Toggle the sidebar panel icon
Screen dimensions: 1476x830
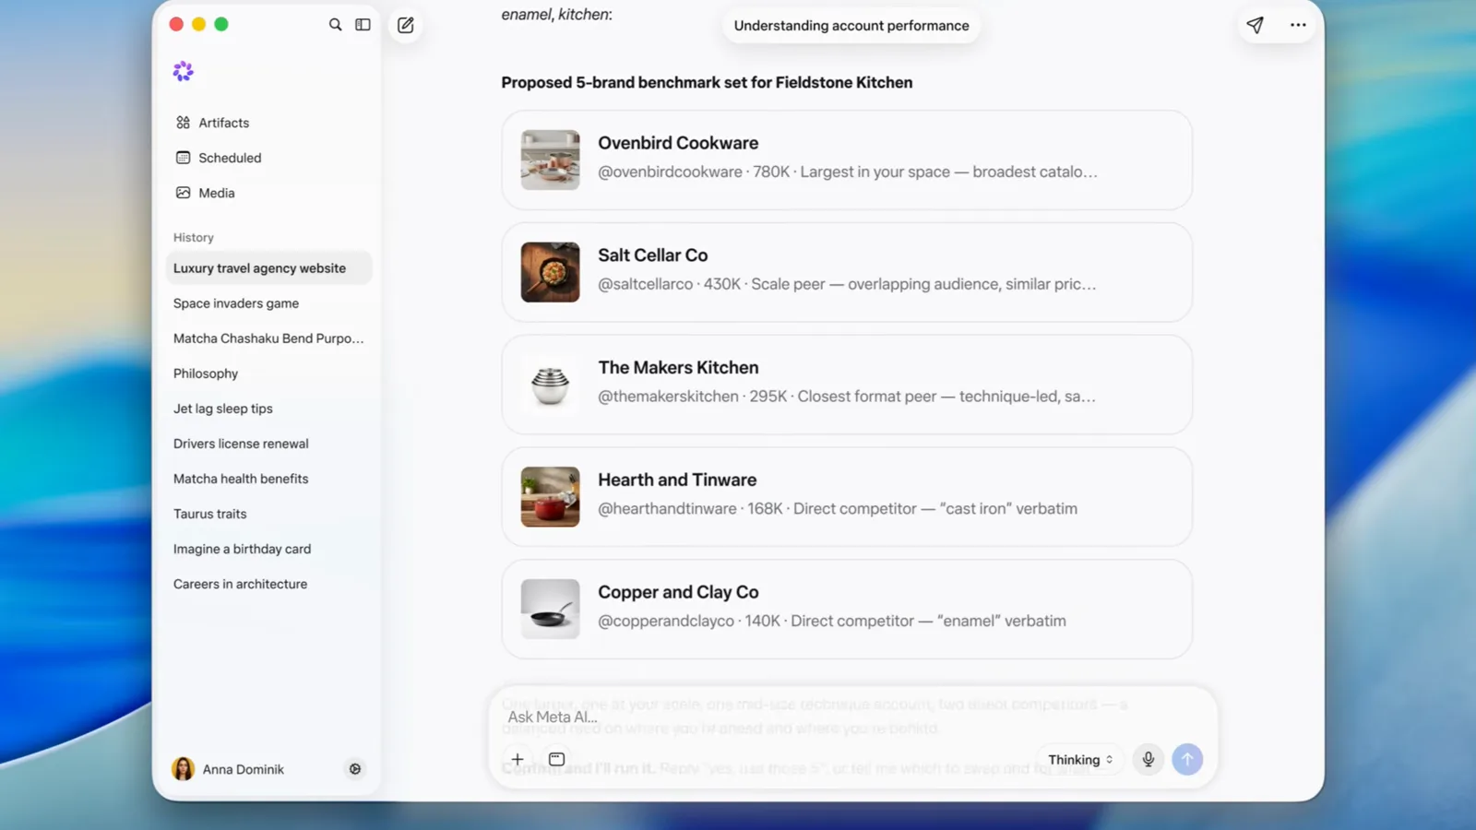click(x=363, y=25)
